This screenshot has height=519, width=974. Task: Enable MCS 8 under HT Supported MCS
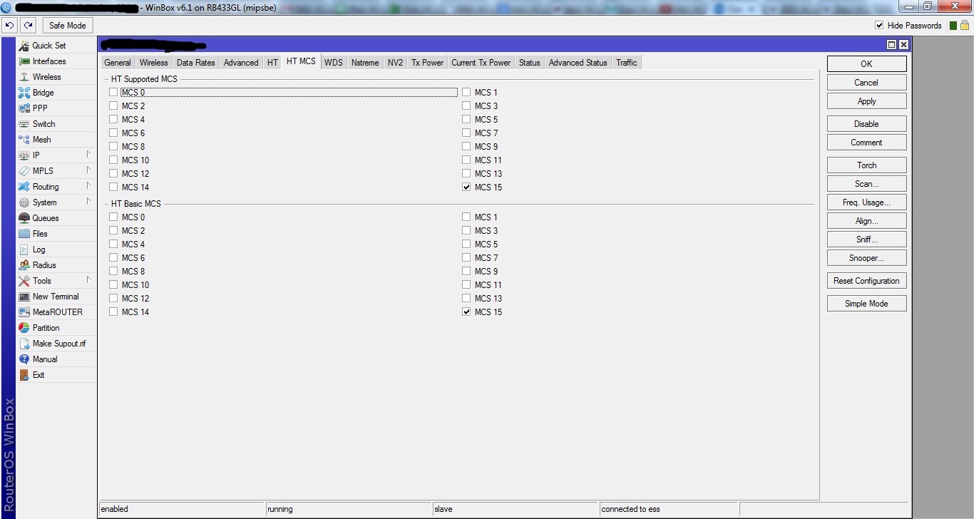point(113,147)
